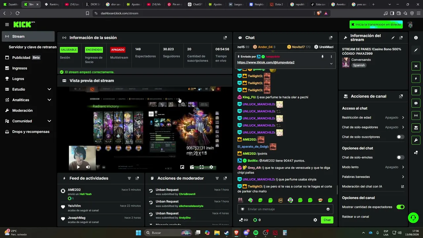Expand the pinned message chevron
The height and width of the screenshot is (238, 423).
331,63
